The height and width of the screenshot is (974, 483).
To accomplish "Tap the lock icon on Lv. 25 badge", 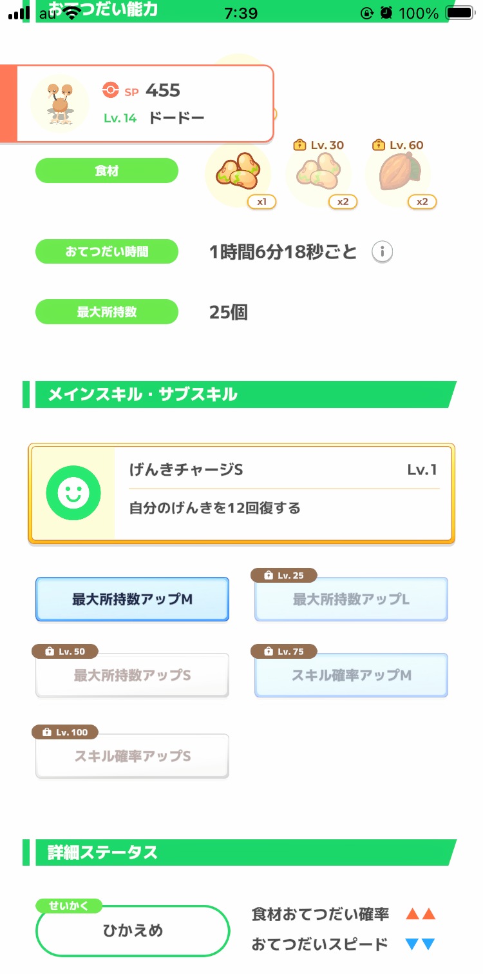I will coord(267,576).
